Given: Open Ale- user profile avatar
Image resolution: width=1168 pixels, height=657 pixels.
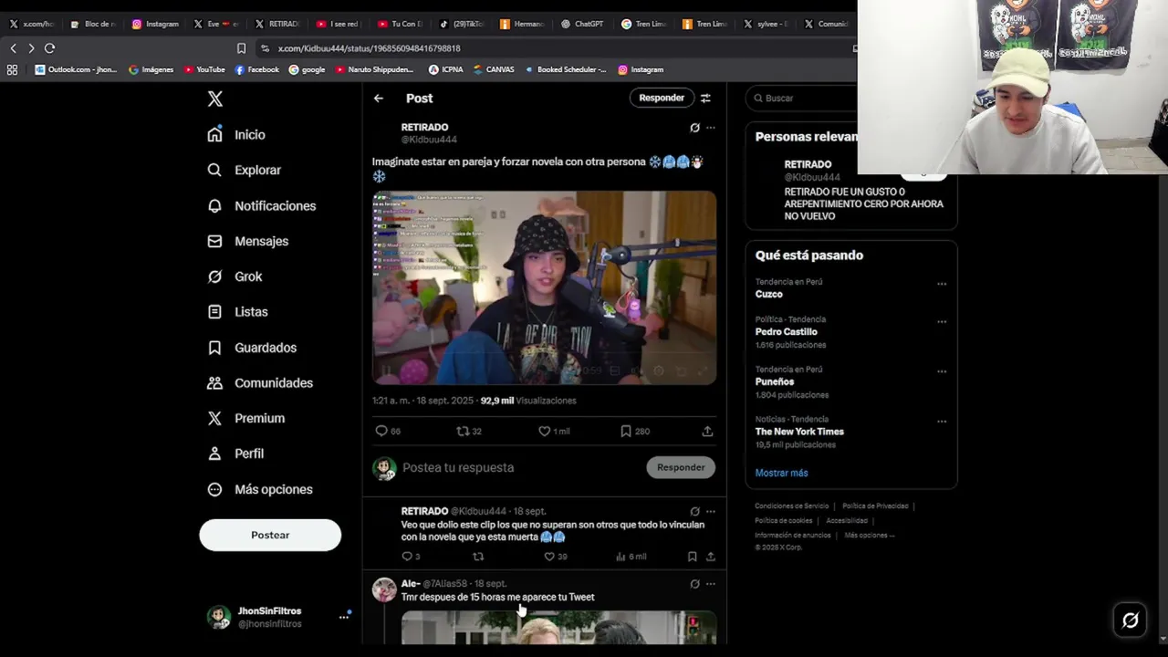Looking at the screenshot, I should [x=384, y=589].
